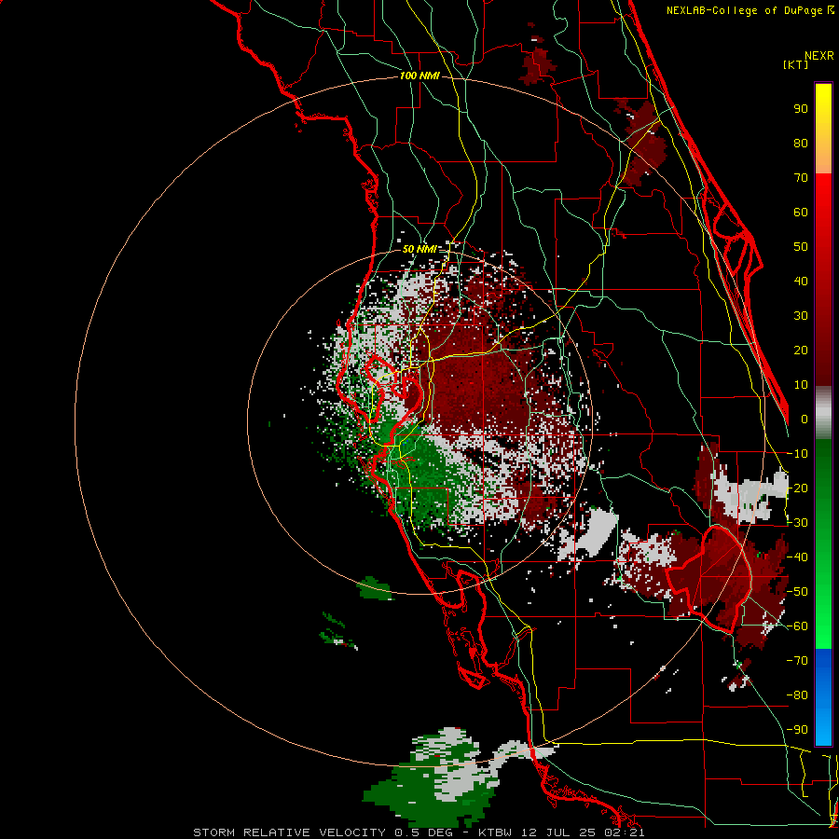The height and width of the screenshot is (839, 839).
Task: Select the 80 knot scale label
Action: coord(801,144)
